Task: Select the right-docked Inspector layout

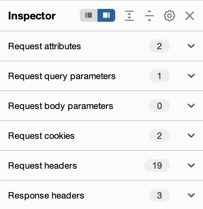Action: [106, 15]
